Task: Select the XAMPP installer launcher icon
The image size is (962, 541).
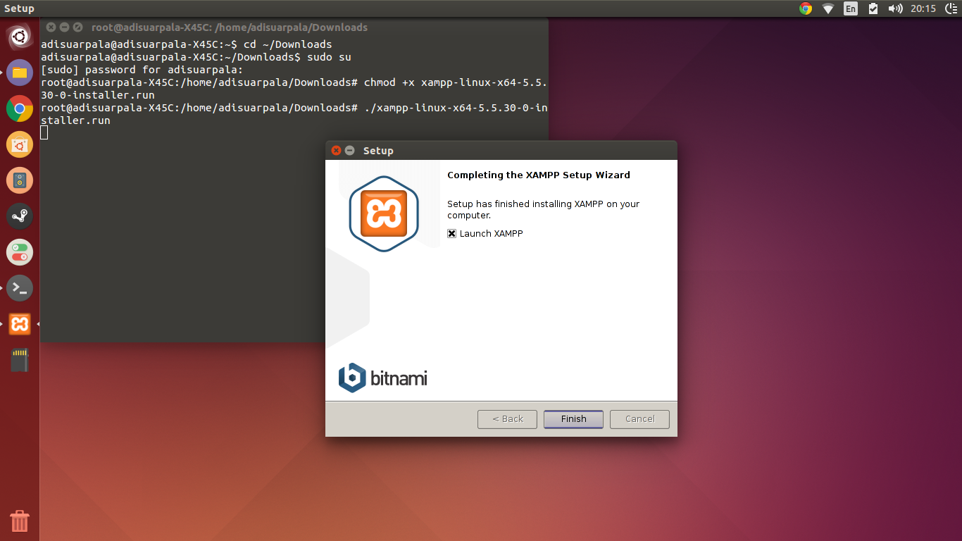Action: (20, 324)
